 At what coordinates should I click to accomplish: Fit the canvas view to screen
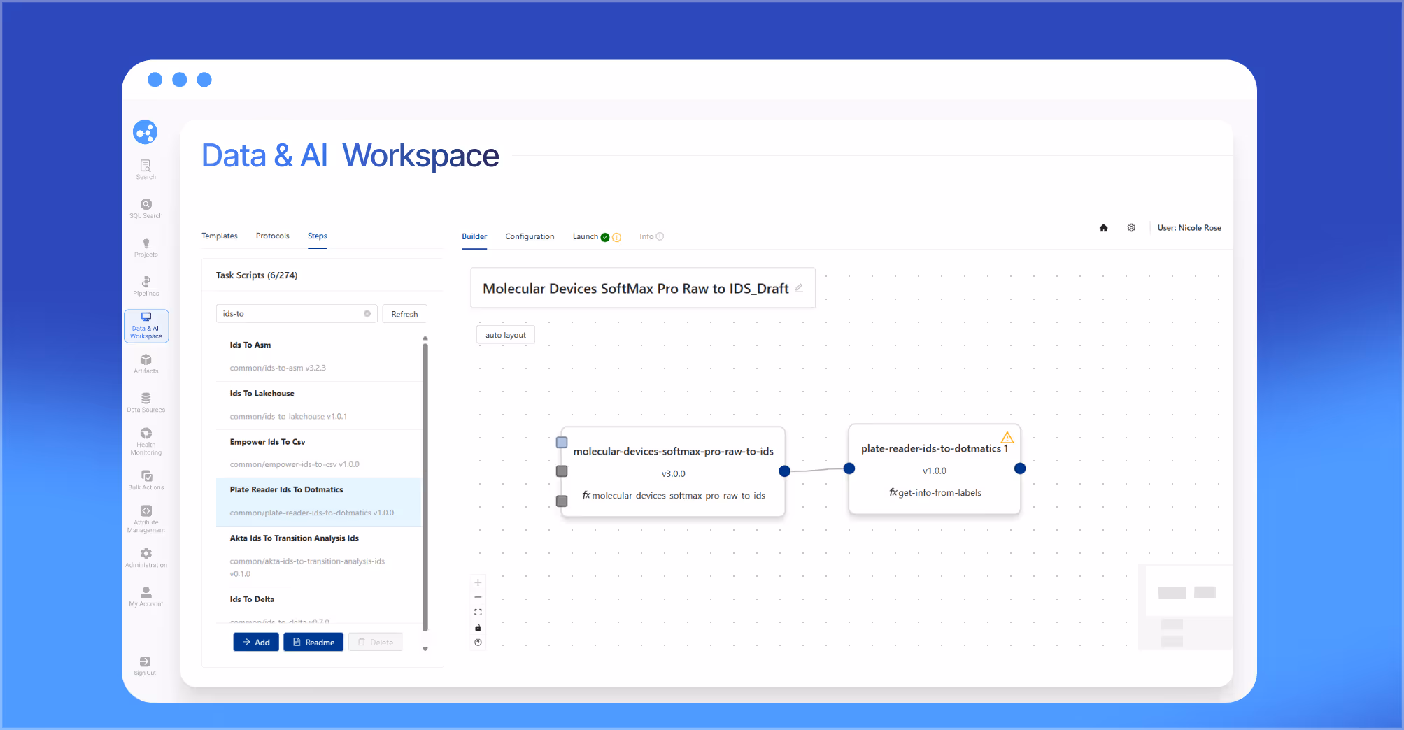click(478, 613)
